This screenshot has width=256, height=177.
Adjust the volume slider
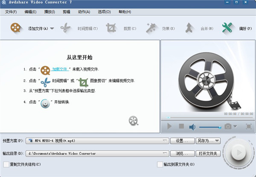coord(210,127)
